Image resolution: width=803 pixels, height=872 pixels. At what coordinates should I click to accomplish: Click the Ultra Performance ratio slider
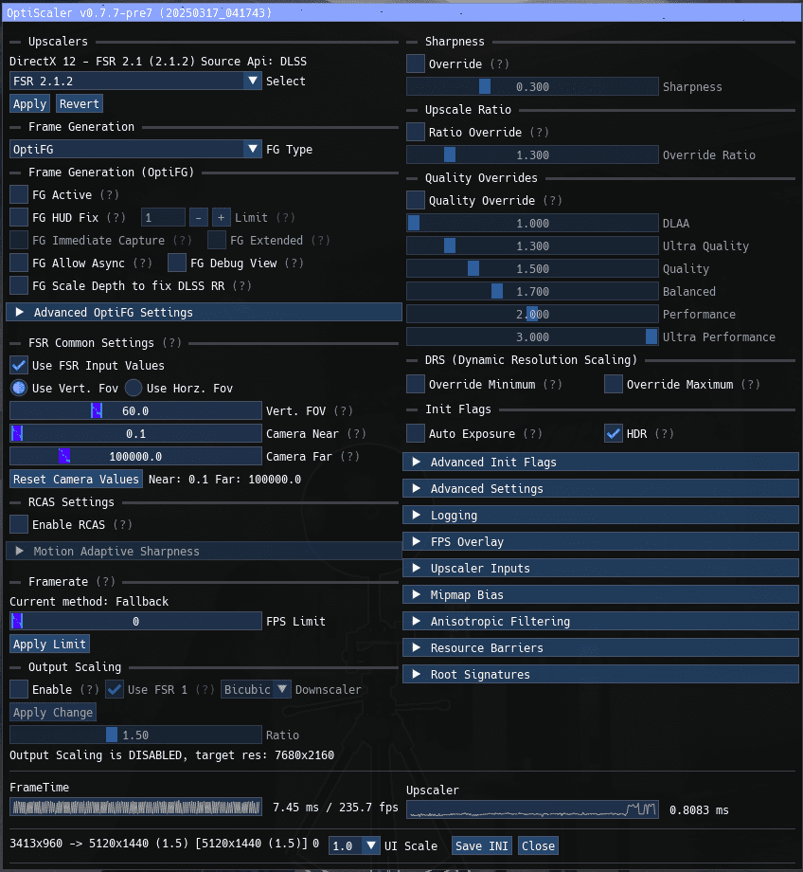point(532,337)
